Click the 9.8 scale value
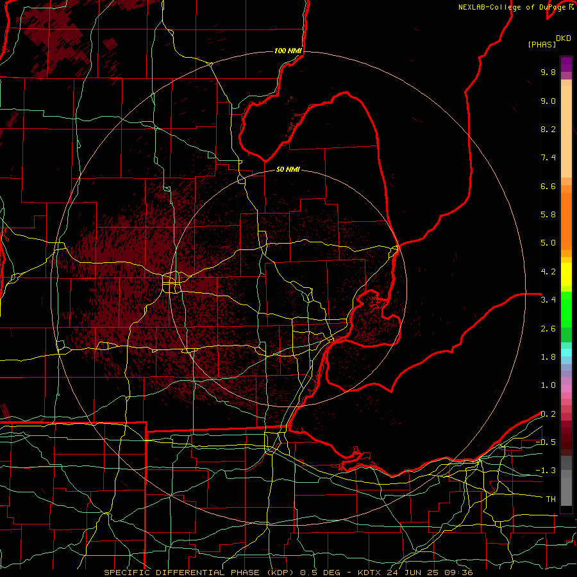The width and height of the screenshot is (577, 577). (548, 72)
